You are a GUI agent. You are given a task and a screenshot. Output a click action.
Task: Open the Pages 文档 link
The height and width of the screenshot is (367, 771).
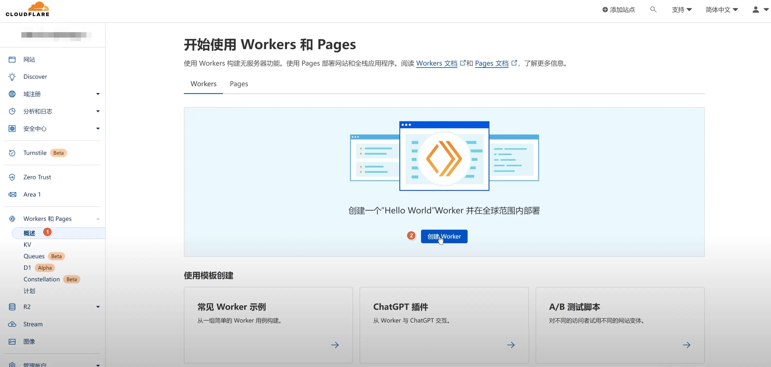pyautogui.click(x=491, y=63)
